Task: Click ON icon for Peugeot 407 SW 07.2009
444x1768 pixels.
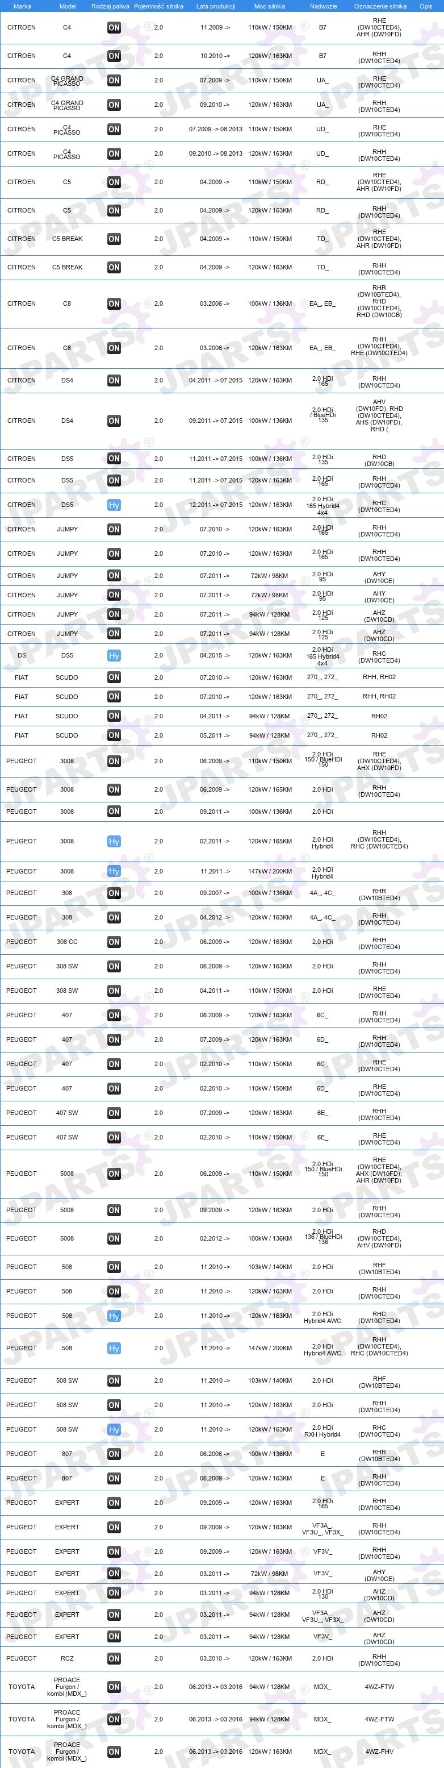Action: (x=114, y=1113)
